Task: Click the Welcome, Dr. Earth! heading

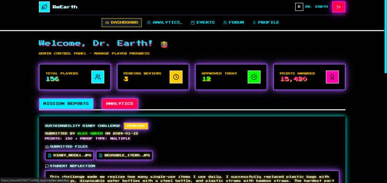Action: (x=96, y=43)
